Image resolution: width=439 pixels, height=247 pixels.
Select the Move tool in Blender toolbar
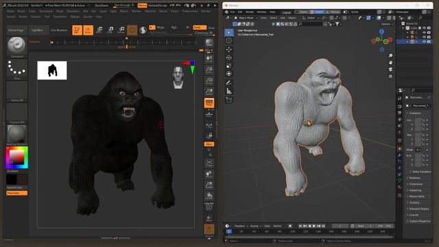tap(228, 49)
